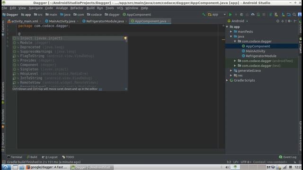This screenshot has width=303, height=170.
Task: Select Module (dagger) completion suggestion
Action: click(70, 42)
